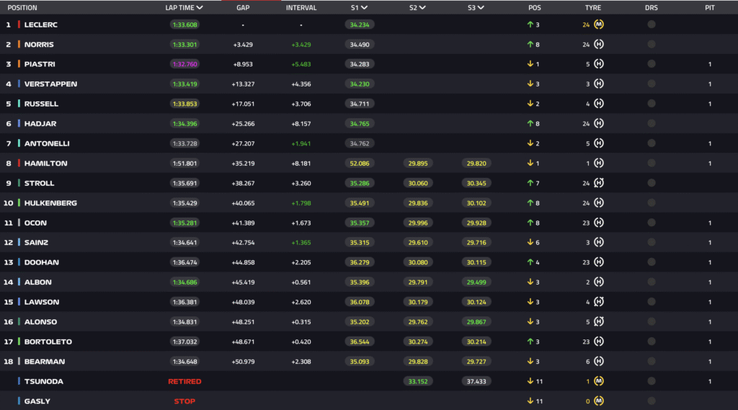This screenshot has height=410, width=738.
Task: Click Lawson's hard tyre icon
Action: 599,302
